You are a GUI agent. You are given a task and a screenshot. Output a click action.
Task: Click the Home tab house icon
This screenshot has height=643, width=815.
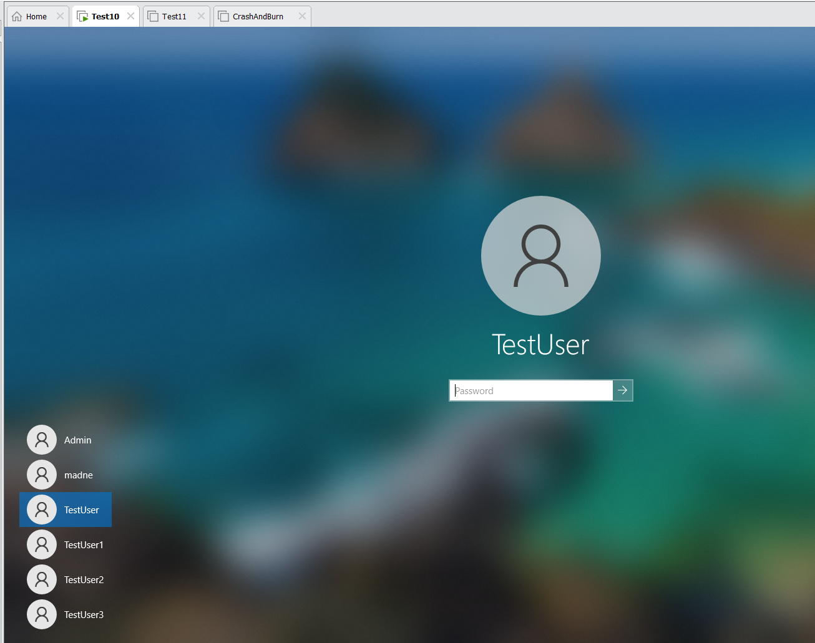17,16
